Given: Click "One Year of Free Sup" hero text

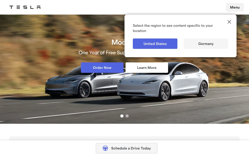Looking at the screenshot, I should coord(101,53).
